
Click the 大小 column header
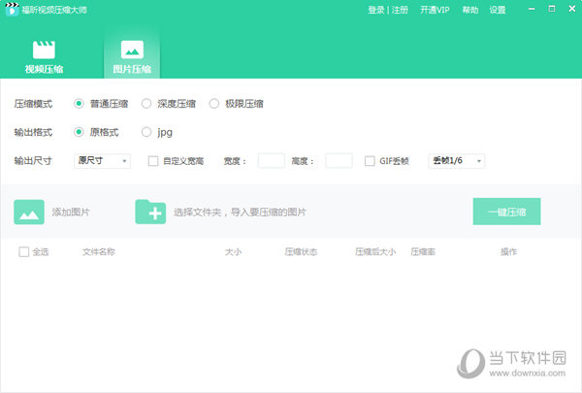click(233, 252)
